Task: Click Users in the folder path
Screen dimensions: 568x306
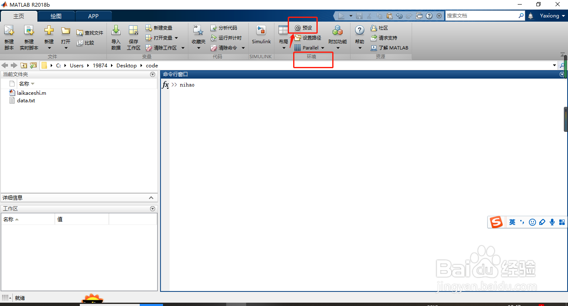Action: click(77, 65)
